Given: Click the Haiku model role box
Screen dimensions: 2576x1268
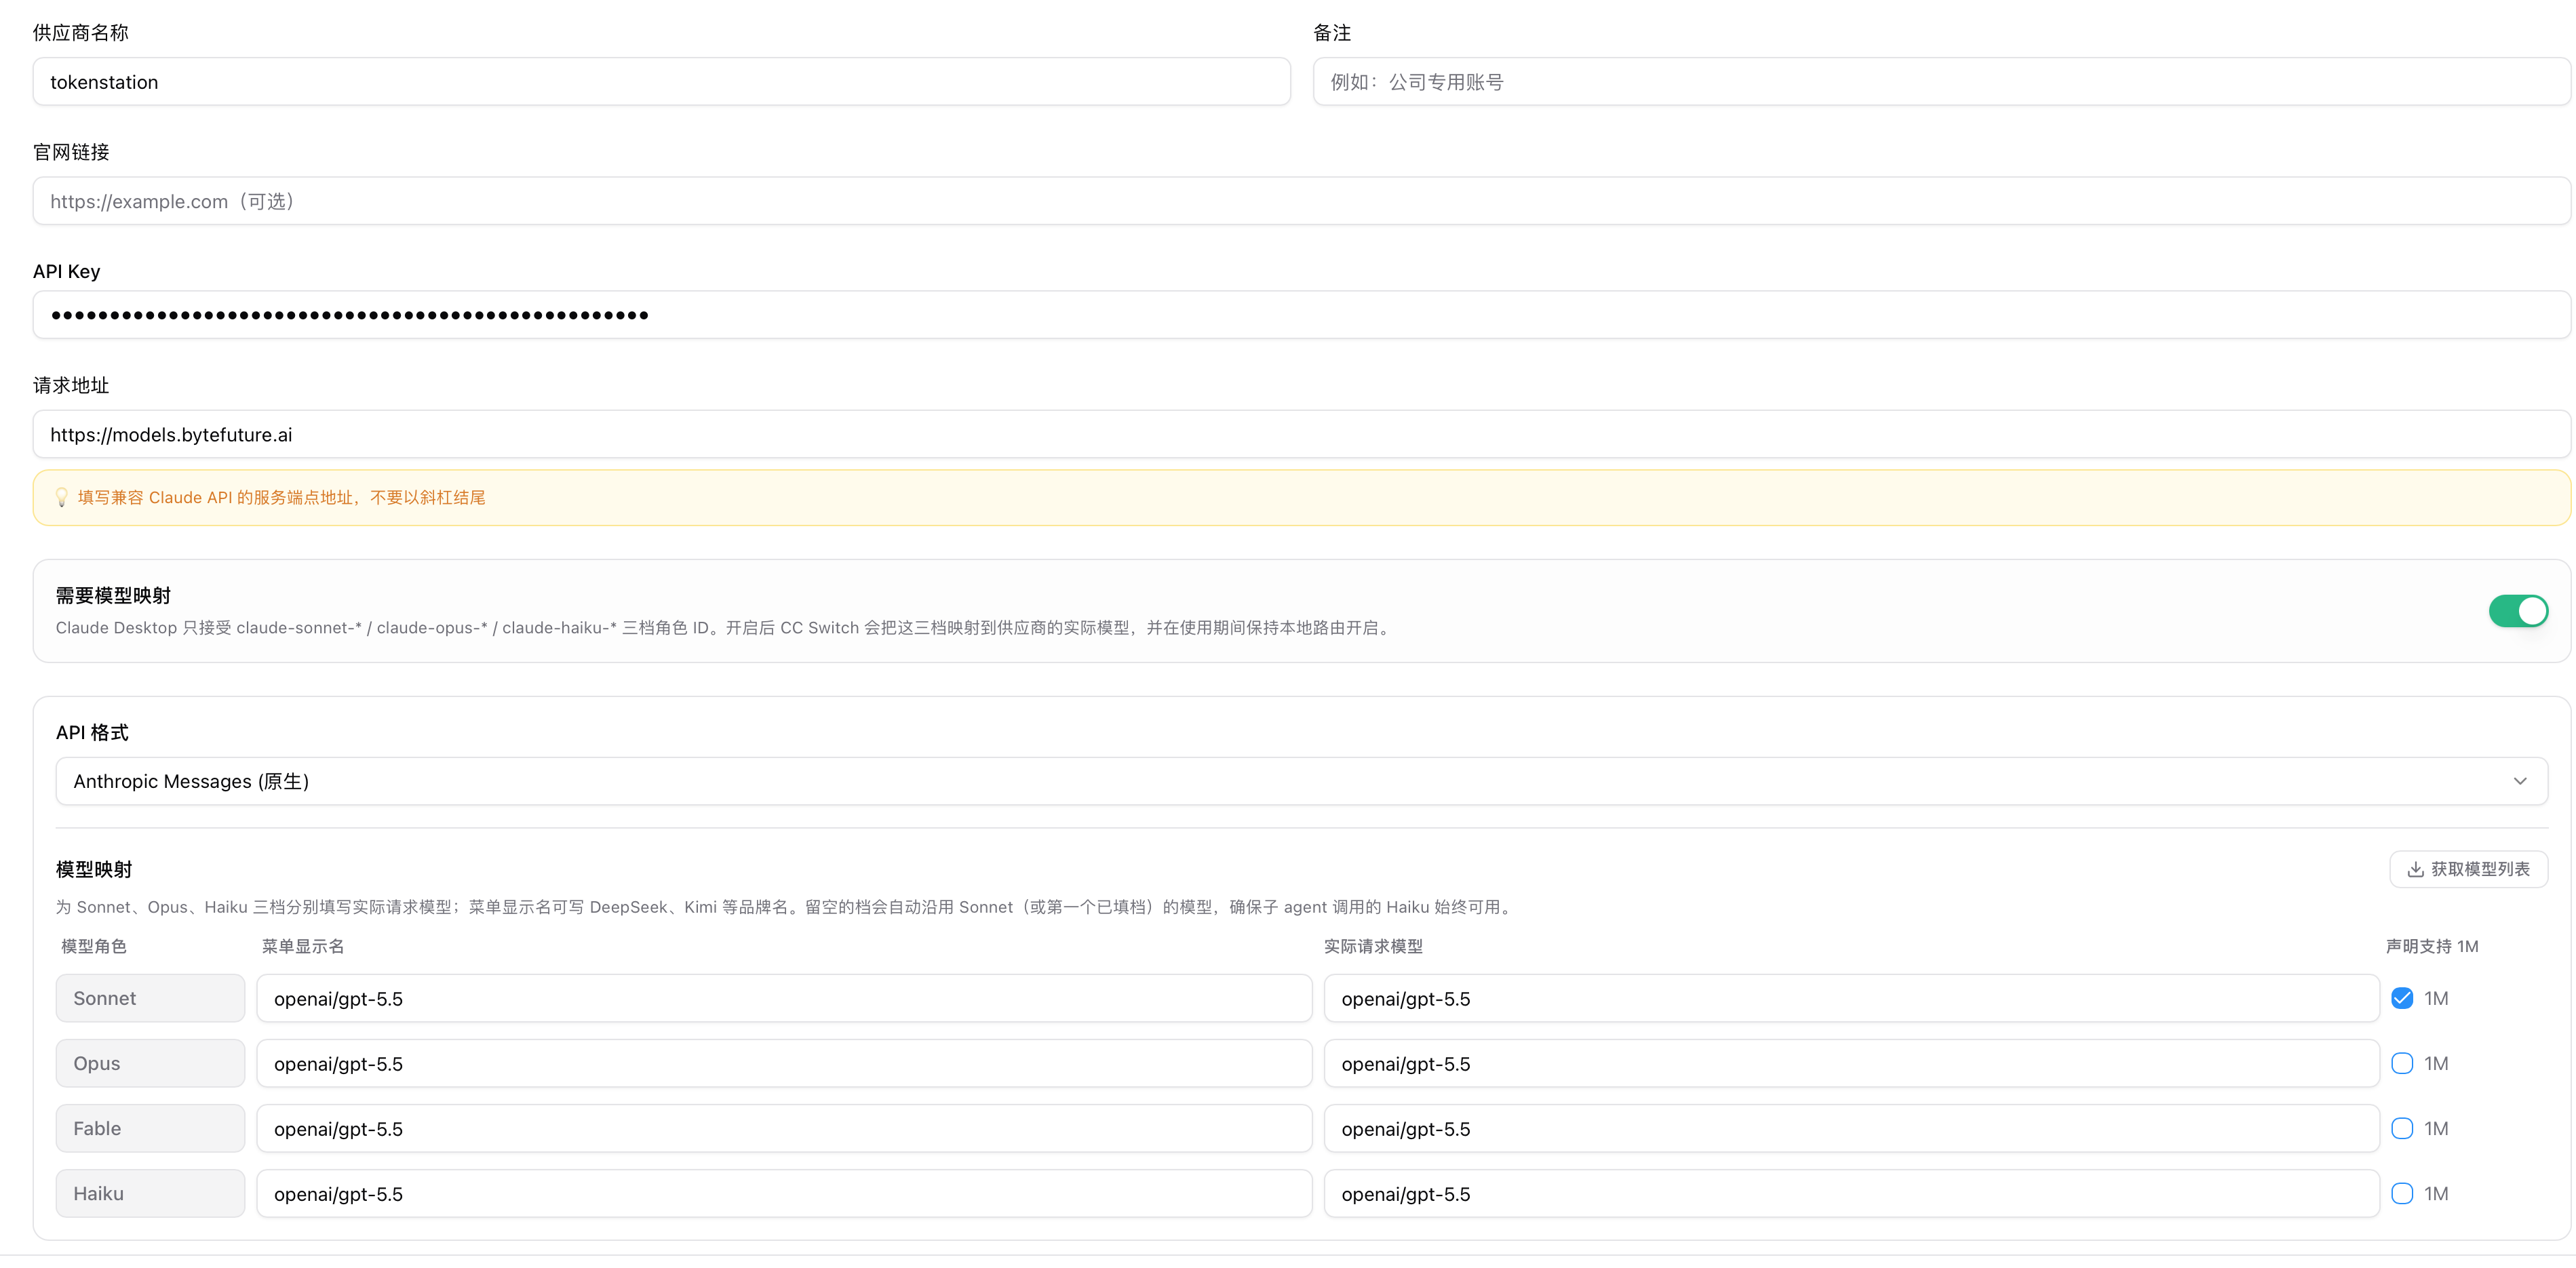Looking at the screenshot, I should coord(150,1193).
